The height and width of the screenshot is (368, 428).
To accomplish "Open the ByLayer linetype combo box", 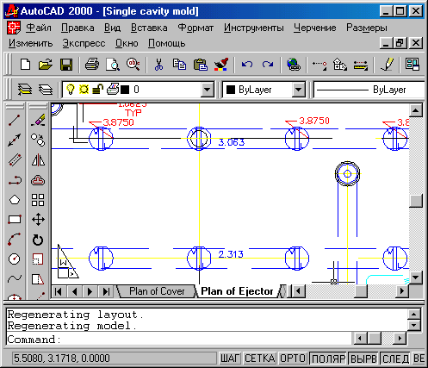I will [369, 90].
